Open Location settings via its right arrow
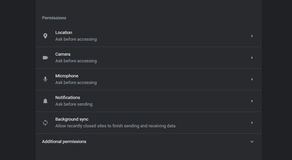292x160 pixels. coord(252,36)
